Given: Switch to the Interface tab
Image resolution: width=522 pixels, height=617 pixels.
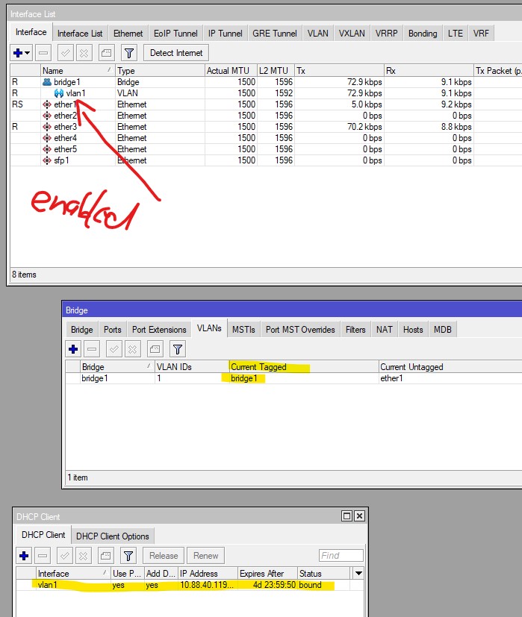Looking at the screenshot, I should click(31, 32).
